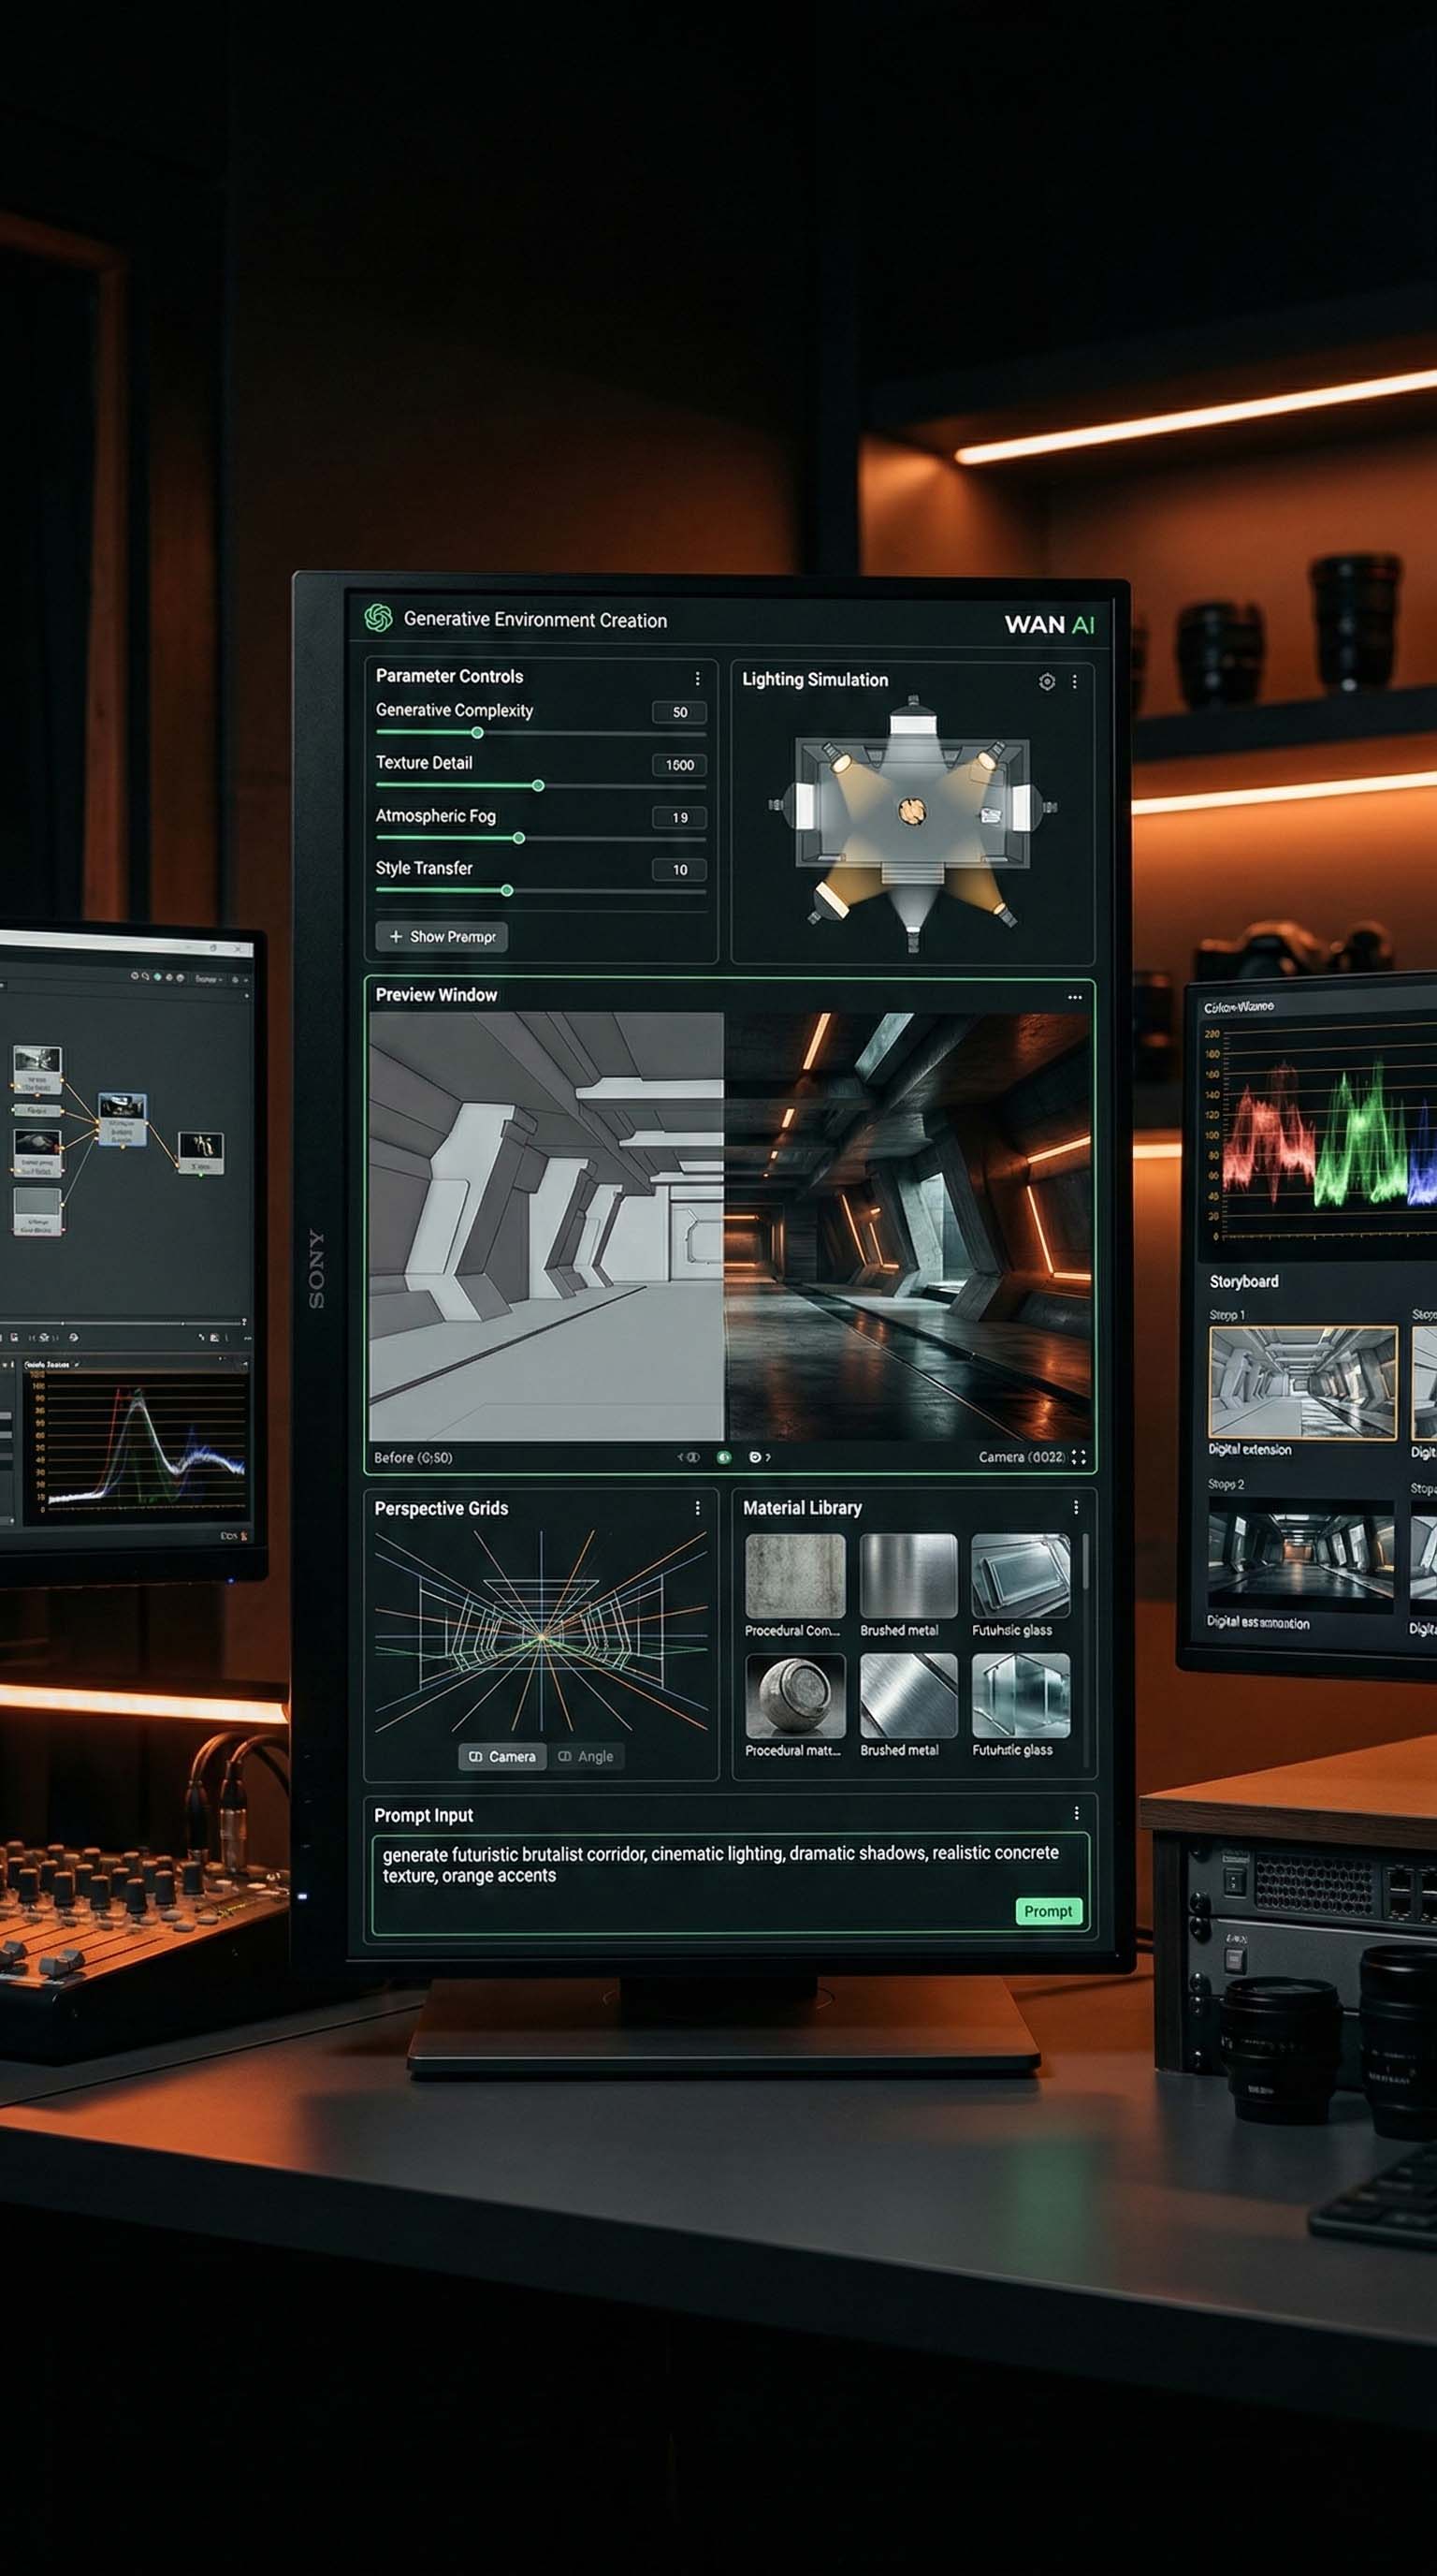Viewport: 1437px width, 2576px height.
Task: Click the Show Prompt button
Action: click(x=442, y=936)
